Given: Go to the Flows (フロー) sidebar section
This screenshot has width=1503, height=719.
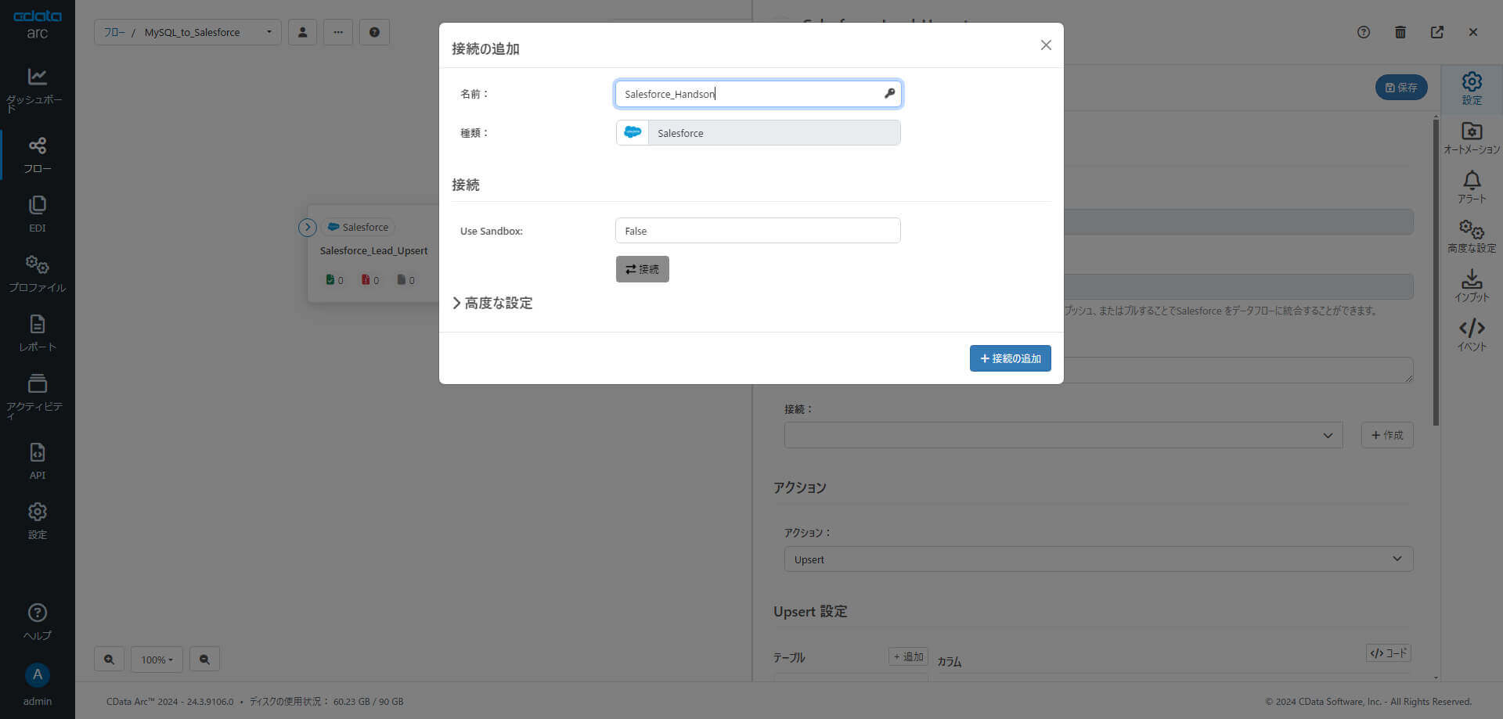Looking at the screenshot, I should click(37, 155).
